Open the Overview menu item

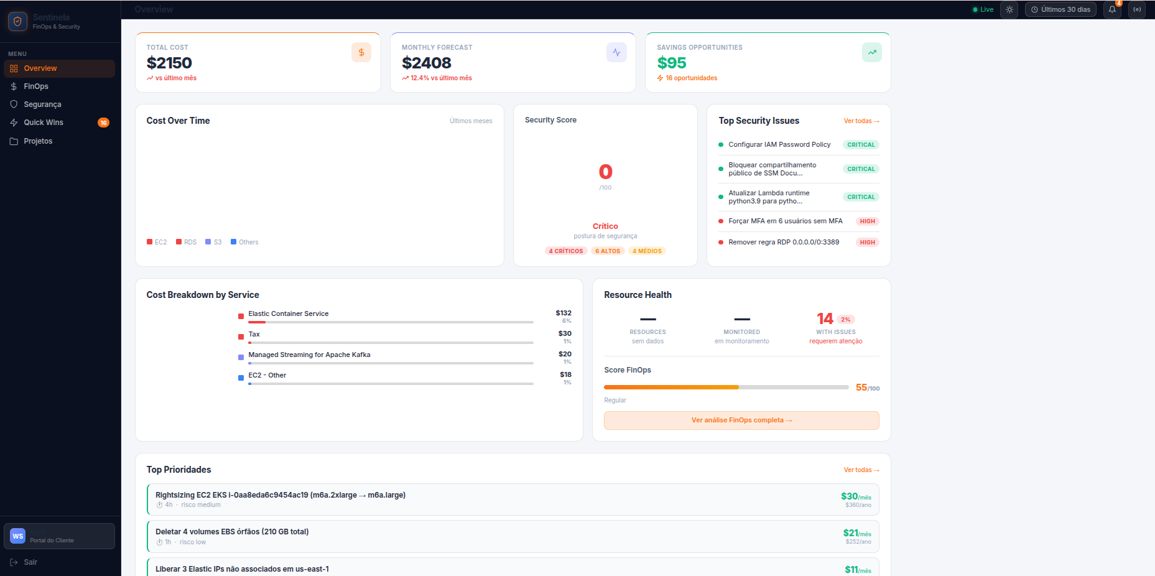coord(60,68)
